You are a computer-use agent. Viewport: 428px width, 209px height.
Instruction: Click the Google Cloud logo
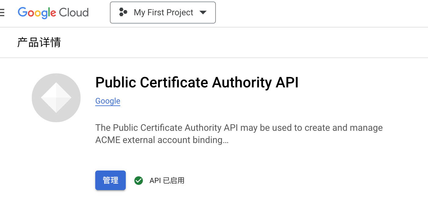pos(53,13)
